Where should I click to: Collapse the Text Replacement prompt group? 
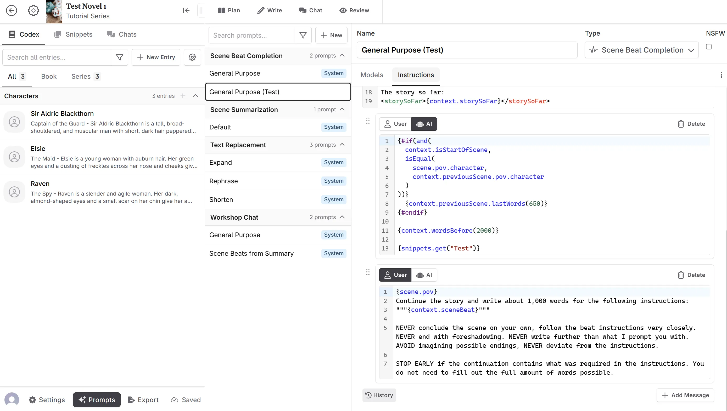tap(342, 145)
